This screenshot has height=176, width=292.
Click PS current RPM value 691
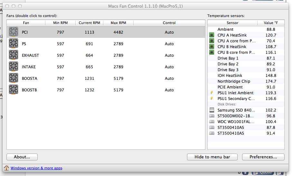[89, 44]
